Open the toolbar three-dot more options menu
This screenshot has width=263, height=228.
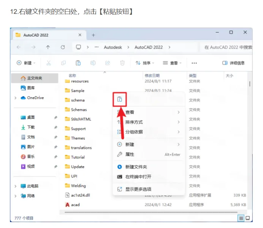coord(194,63)
